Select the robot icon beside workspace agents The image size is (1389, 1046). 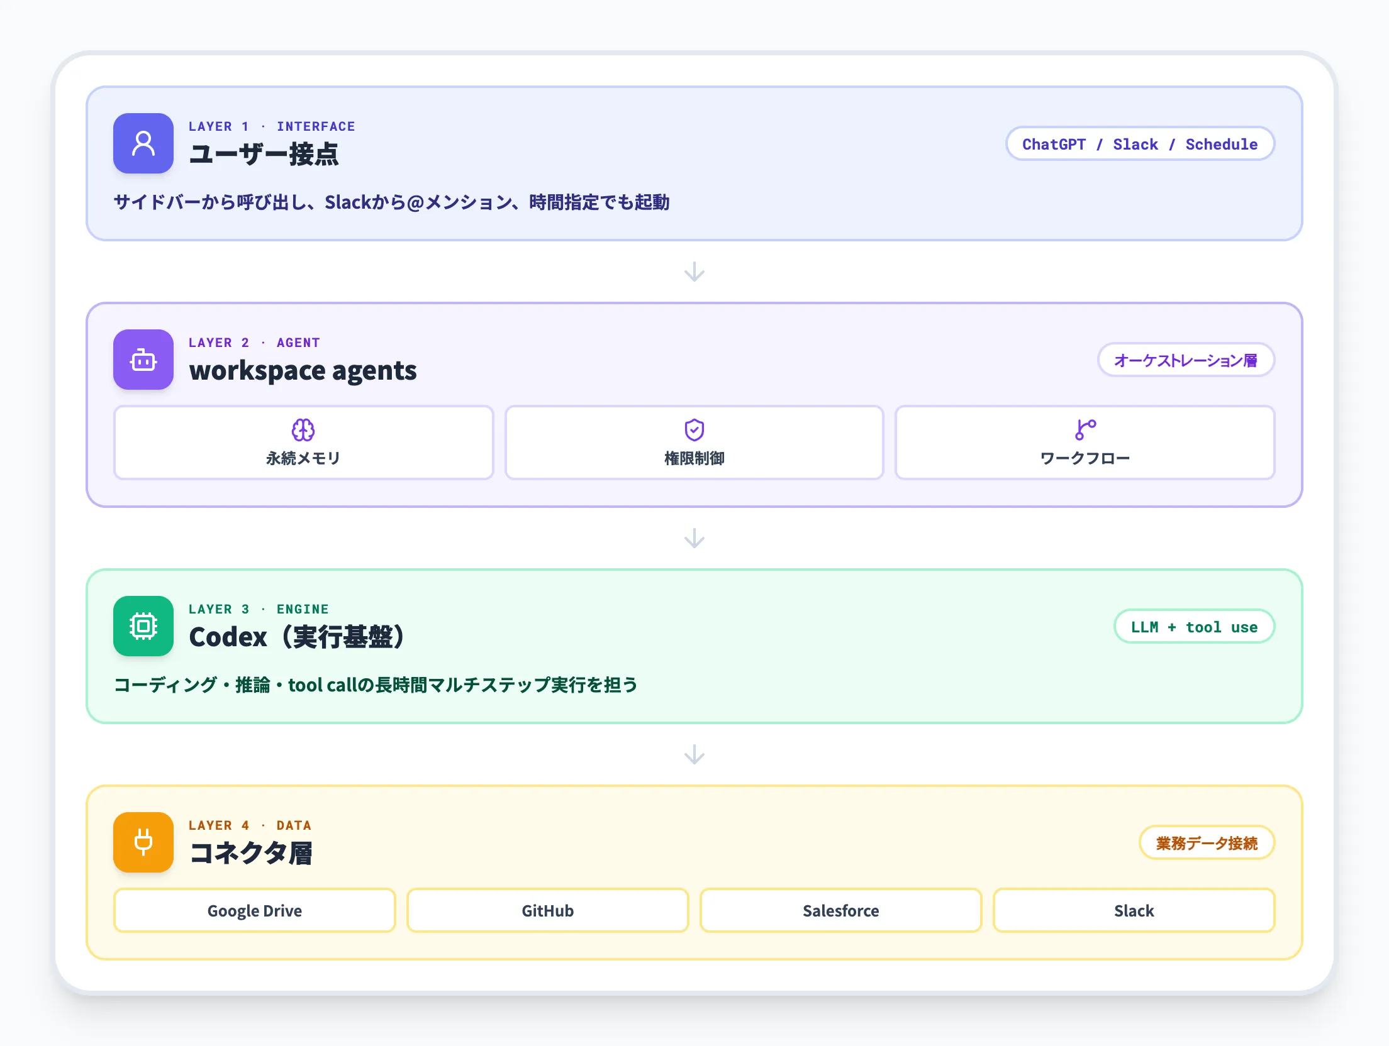point(143,360)
